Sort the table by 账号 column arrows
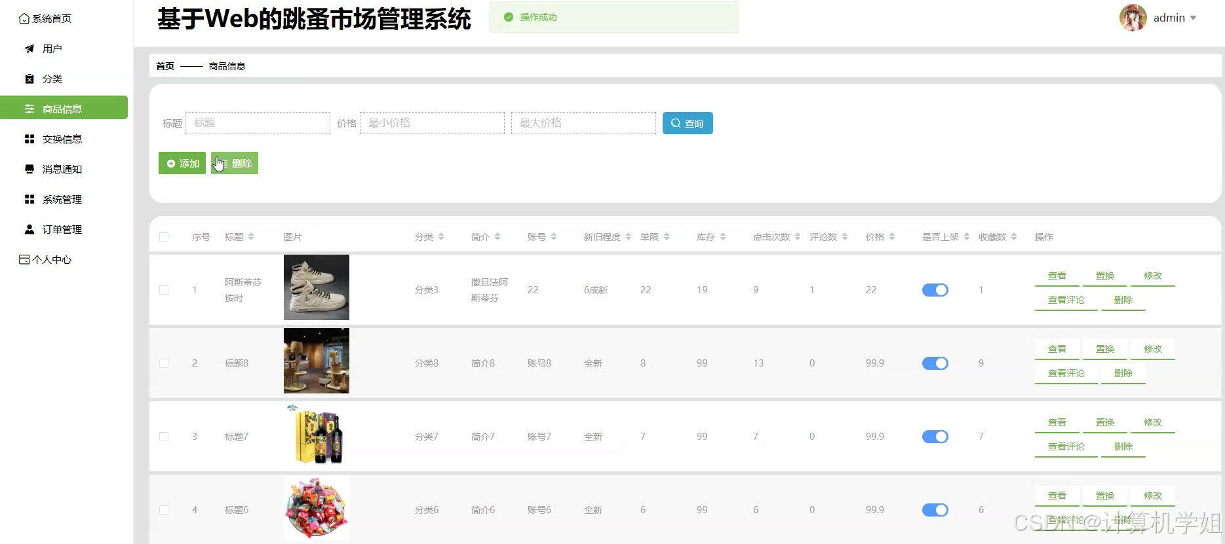Screen dimensions: 1225x544 (x=554, y=237)
